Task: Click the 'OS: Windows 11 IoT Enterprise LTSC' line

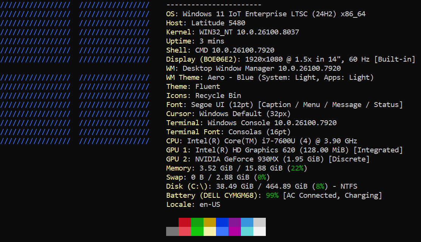Action: [266, 14]
